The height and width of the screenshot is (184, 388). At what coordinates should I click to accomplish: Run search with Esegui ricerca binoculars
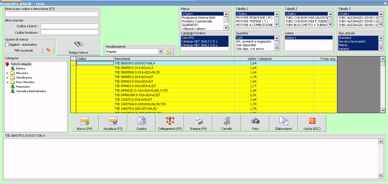(78, 45)
